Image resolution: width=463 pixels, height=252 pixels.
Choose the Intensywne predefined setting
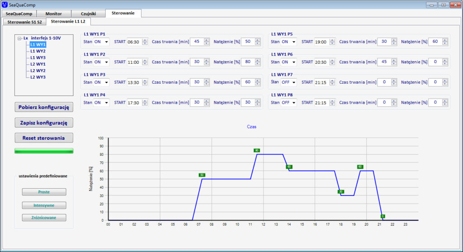click(44, 205)
